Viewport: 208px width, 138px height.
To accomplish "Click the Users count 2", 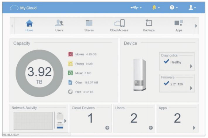I will pos(134,118).
